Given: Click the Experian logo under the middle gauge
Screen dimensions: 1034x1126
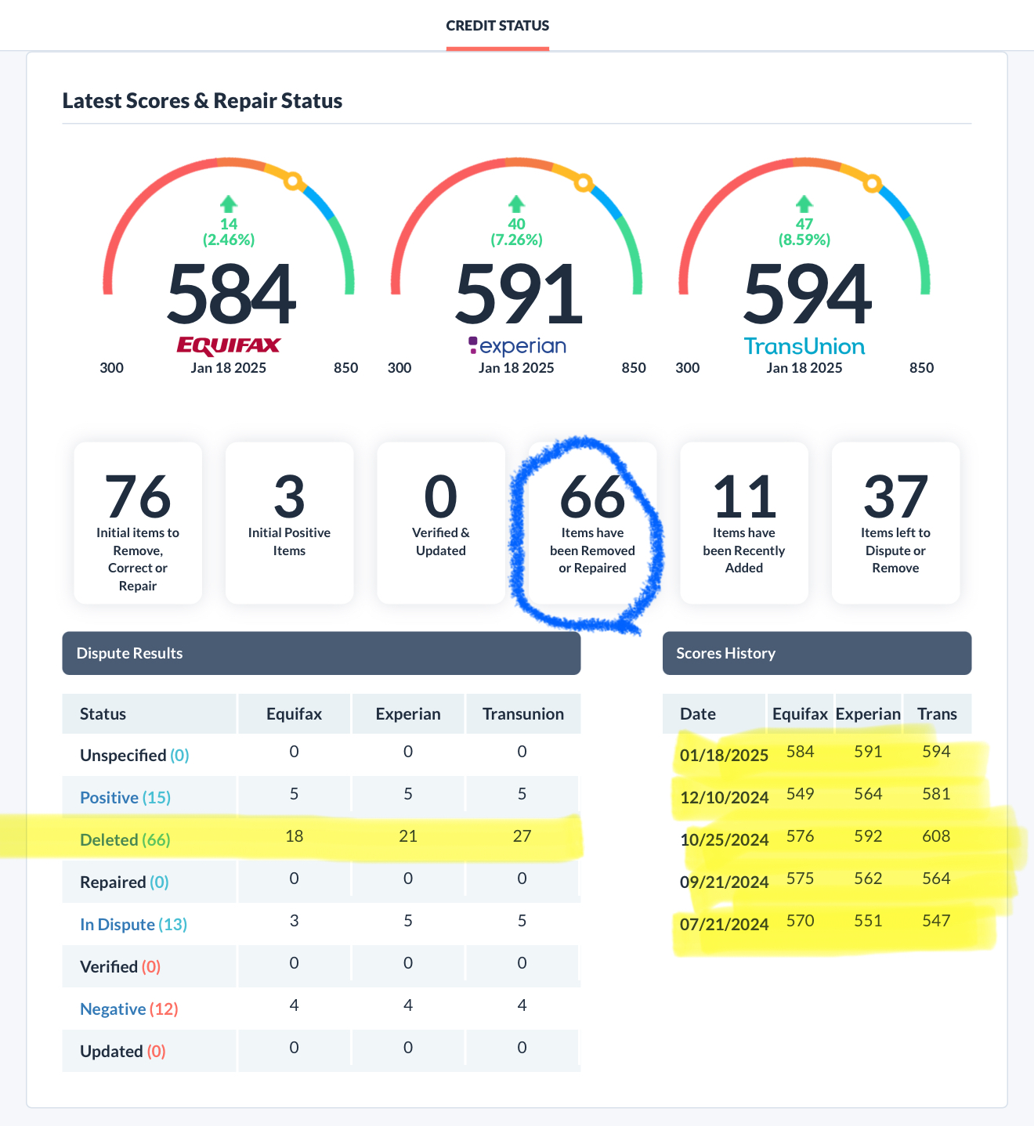Looking at the screenshot, I should point(516,345).
